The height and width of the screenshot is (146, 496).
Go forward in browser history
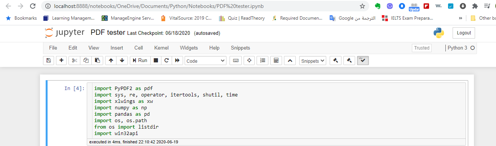tap(21, 6)
